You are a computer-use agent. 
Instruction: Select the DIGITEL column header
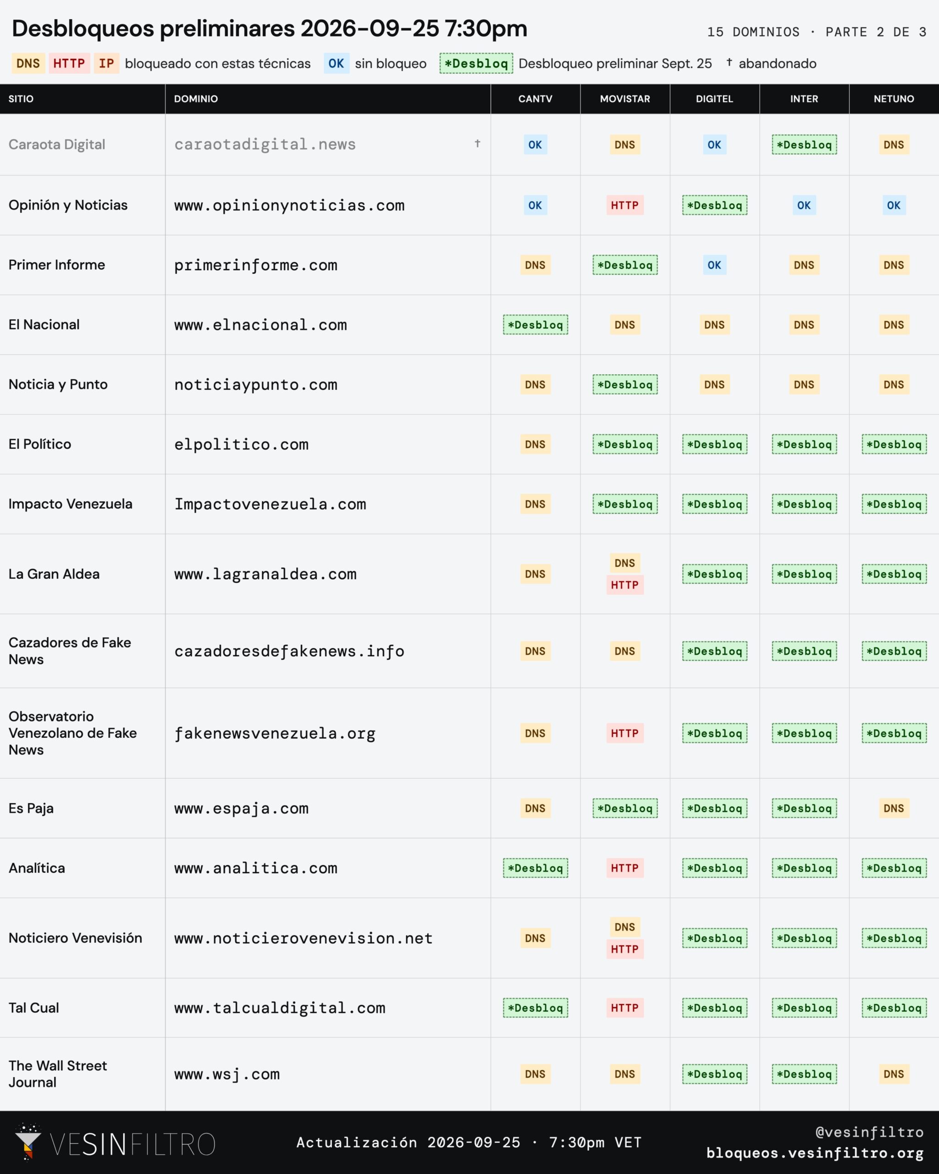click(x=714, y=99)
